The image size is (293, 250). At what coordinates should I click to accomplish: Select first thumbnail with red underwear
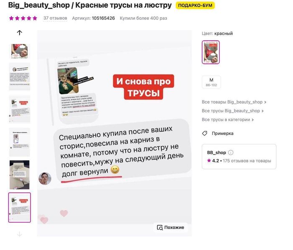[x=19, y=51]
